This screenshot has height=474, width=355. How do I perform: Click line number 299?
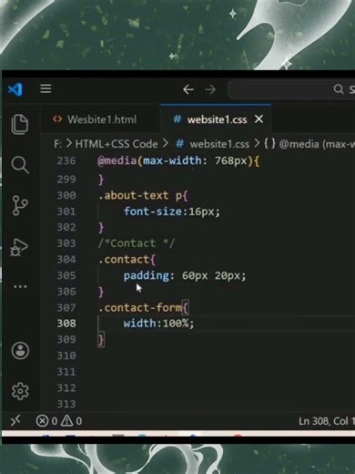(66, 180)
